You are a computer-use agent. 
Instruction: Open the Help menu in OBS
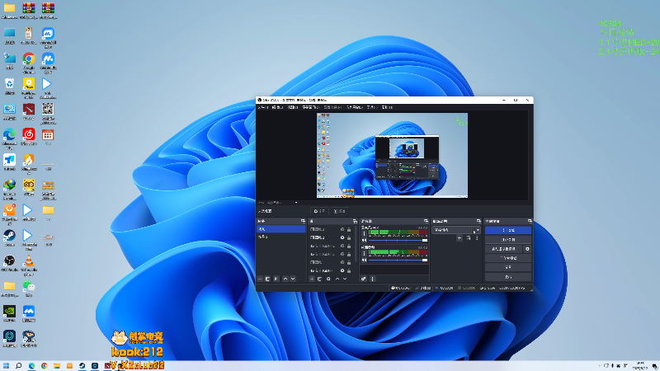click(387, 107)
